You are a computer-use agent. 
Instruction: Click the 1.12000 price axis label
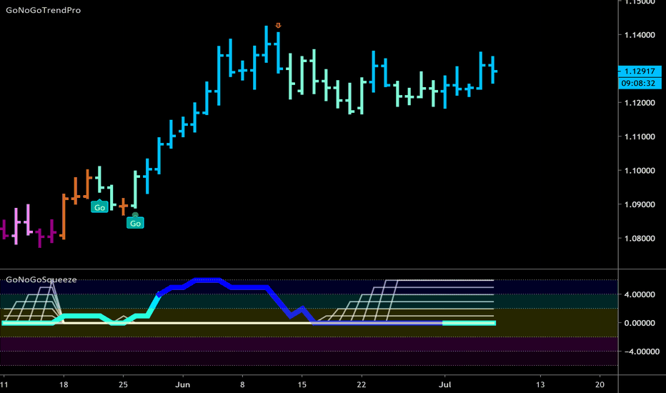640,103
